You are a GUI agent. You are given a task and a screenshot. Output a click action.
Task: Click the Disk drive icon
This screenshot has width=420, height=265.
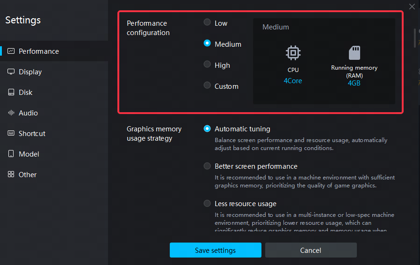point(11,92)
